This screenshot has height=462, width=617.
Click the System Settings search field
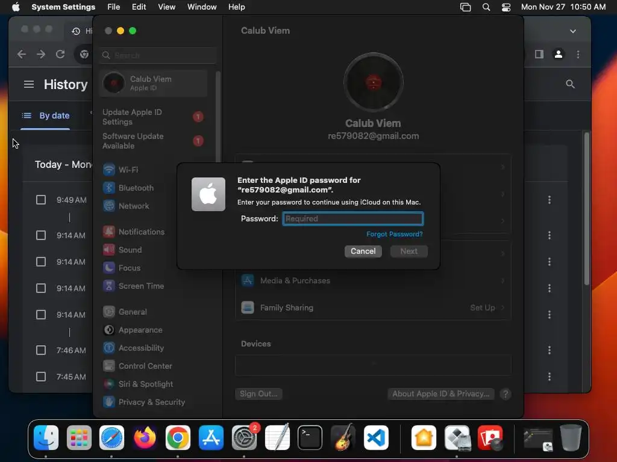[x=158, y=55]
